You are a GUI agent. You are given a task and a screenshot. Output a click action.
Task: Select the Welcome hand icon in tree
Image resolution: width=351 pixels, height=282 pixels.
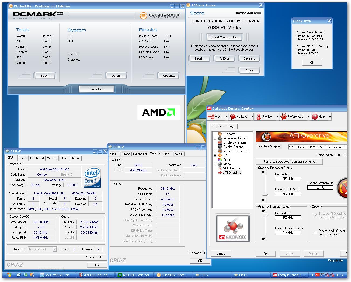(220, 134)
